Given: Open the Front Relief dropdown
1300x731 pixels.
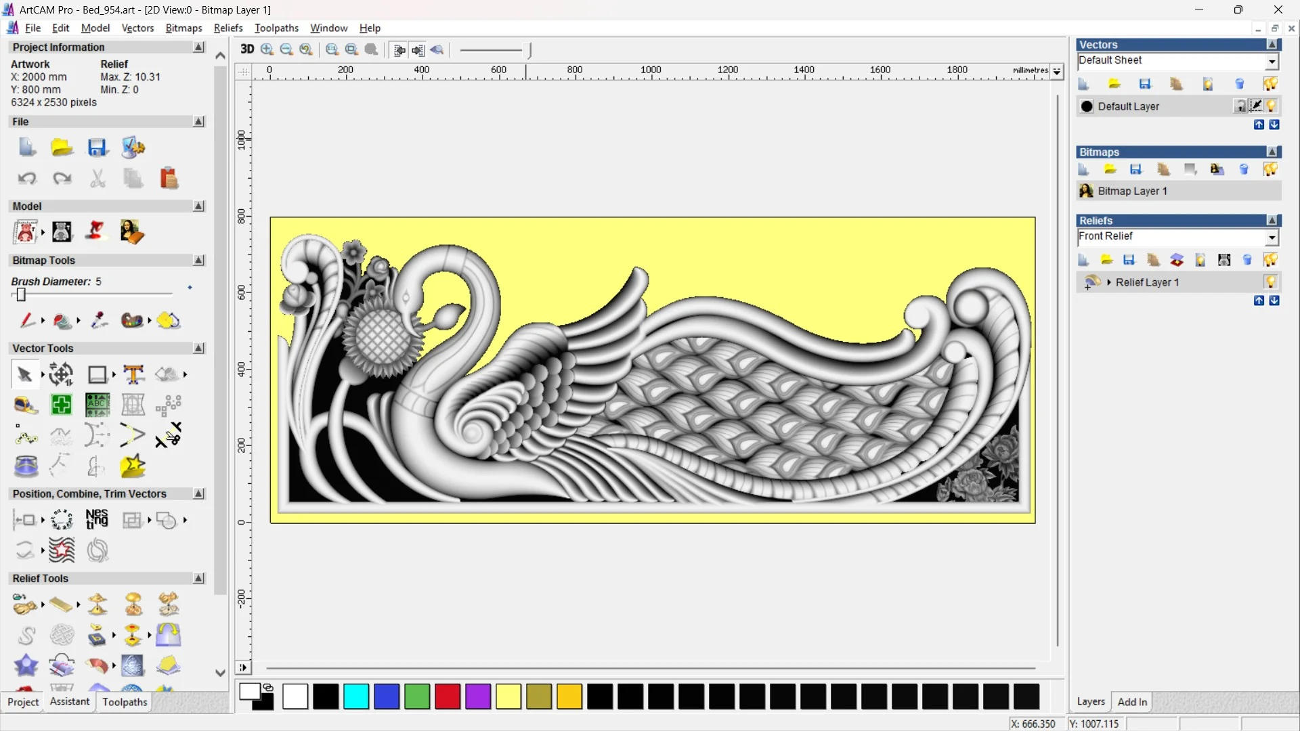Looking at the screenshot, I should pos(1272,238).
